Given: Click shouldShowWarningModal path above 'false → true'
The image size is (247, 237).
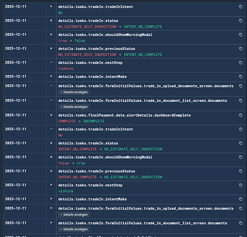Looking at the screenshot, I should pyautogui.click(x=105, y=157).
